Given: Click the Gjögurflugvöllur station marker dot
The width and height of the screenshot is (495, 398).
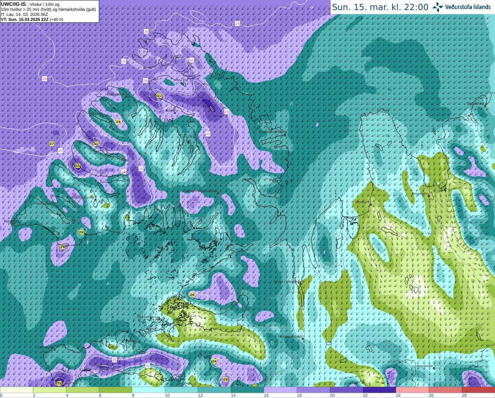Looking at the screenshot, I should point(285,134).
